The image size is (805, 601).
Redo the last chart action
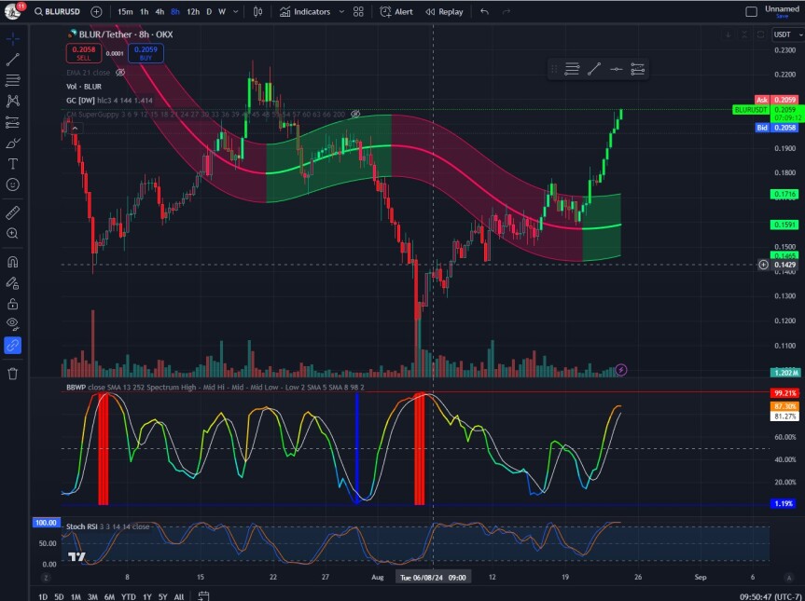(x=507, y=12)
